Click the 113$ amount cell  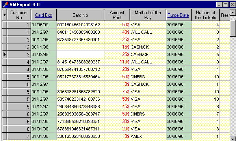[117, 62]
